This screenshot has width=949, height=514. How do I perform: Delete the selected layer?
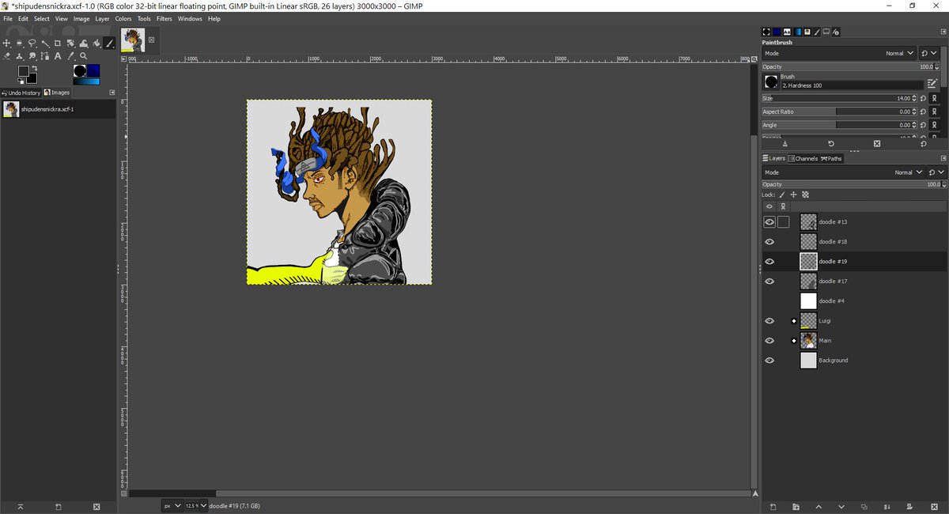click(x=933, y=506)
